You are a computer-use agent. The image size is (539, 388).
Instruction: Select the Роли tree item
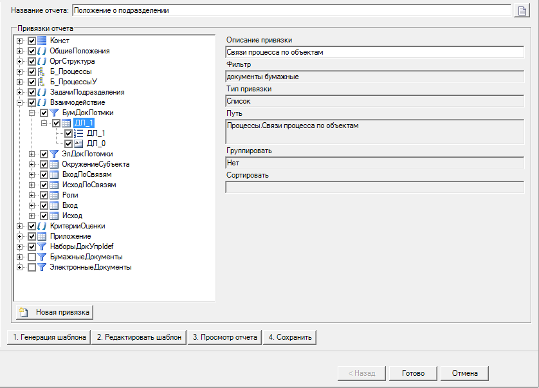point(69,195)
